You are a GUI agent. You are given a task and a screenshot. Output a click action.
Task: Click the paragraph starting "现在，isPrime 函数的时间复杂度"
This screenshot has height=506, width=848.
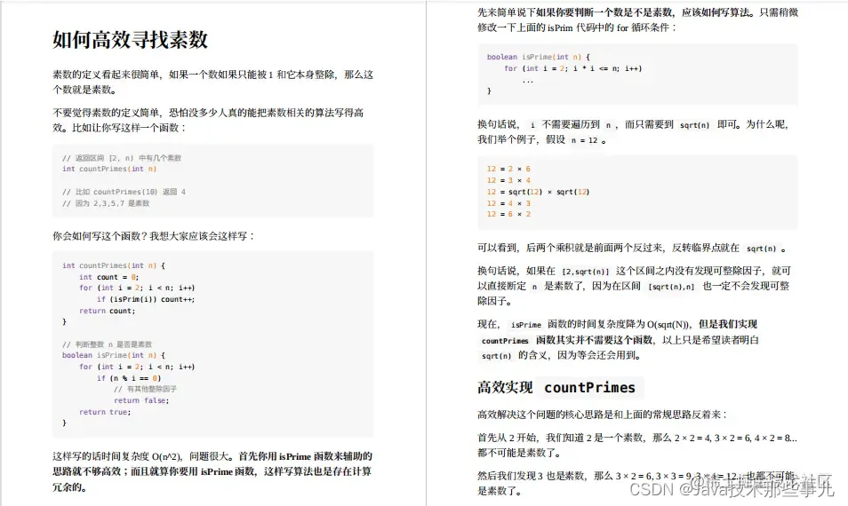coord(618,340)
